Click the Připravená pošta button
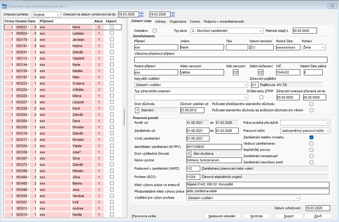The height and width of the screenshot is (222, 339). click(144, 216)
